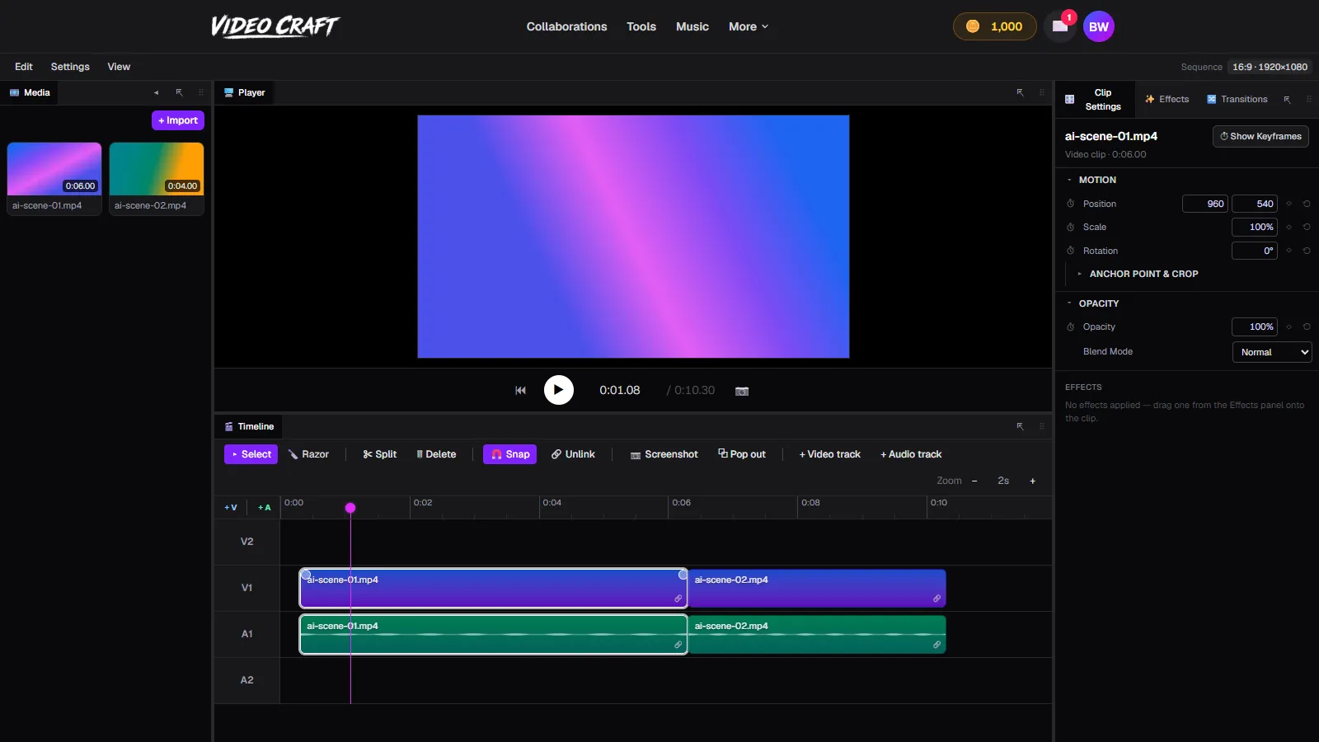Select ai-scene-02.mp4 media thumbnail
The height and width of the screenshot is (742, 1319).
coord(157,178)
